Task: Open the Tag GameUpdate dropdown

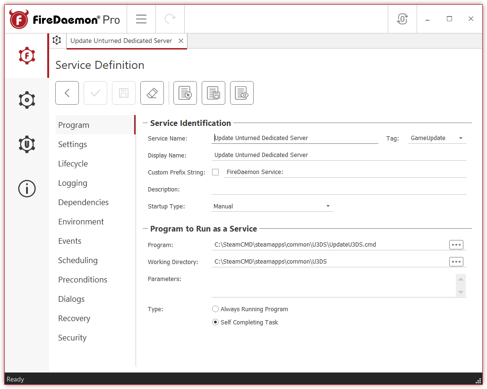Action: click(437, 138)
